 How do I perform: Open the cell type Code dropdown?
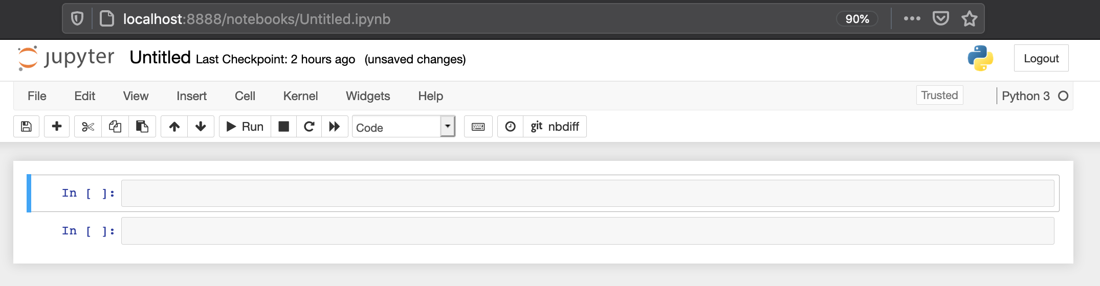click(404, 127)
